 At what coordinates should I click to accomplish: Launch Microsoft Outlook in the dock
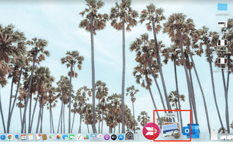tap(193, 131)
